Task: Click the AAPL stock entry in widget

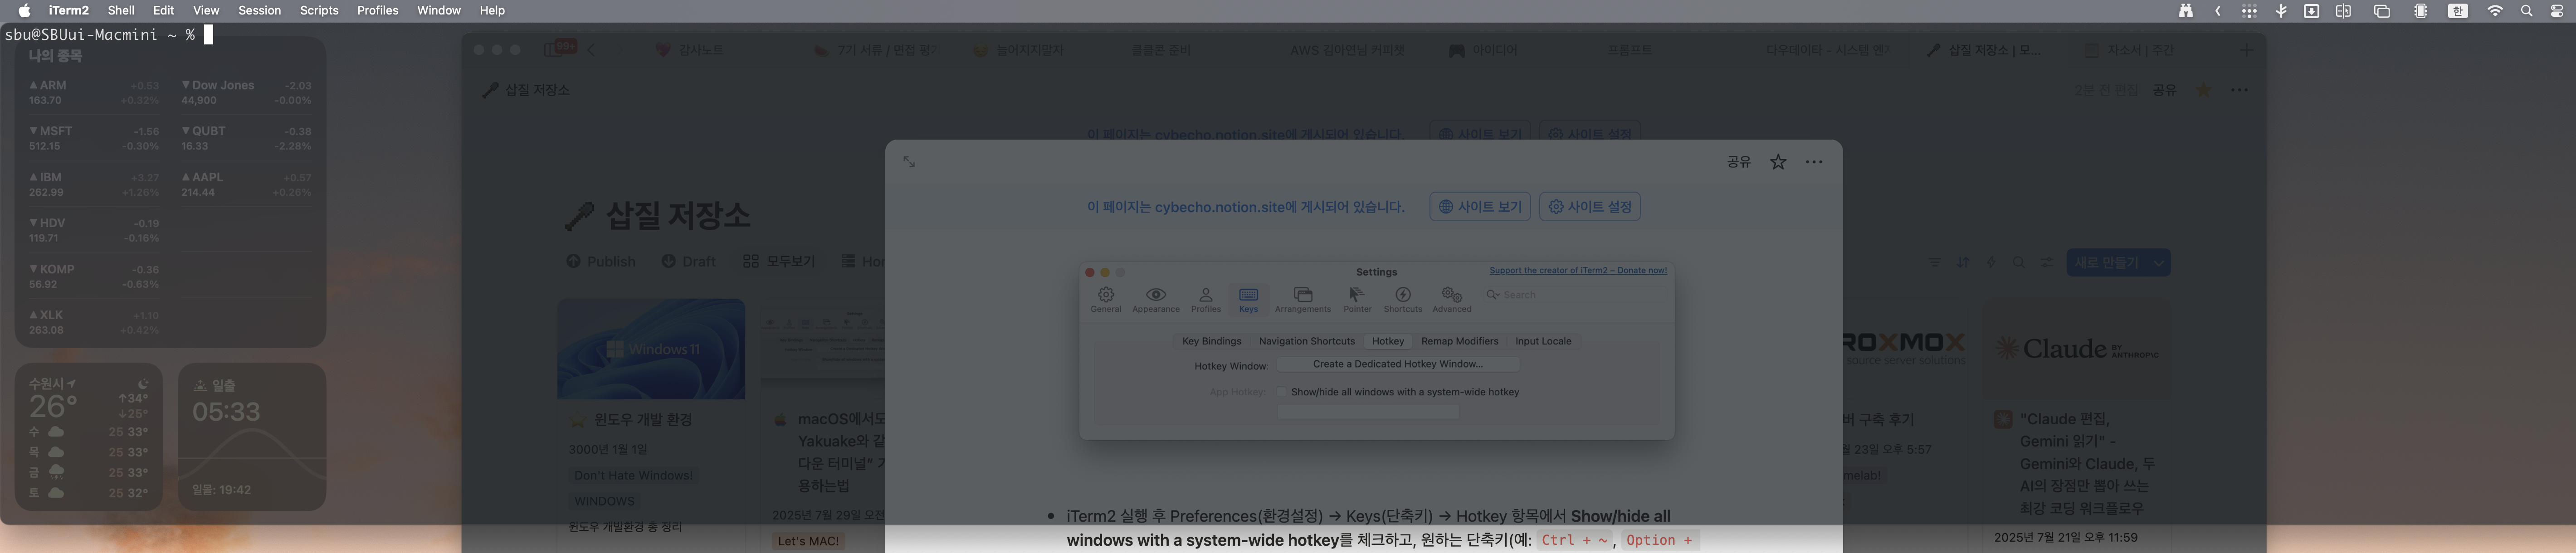Action: tap(246, 184)
